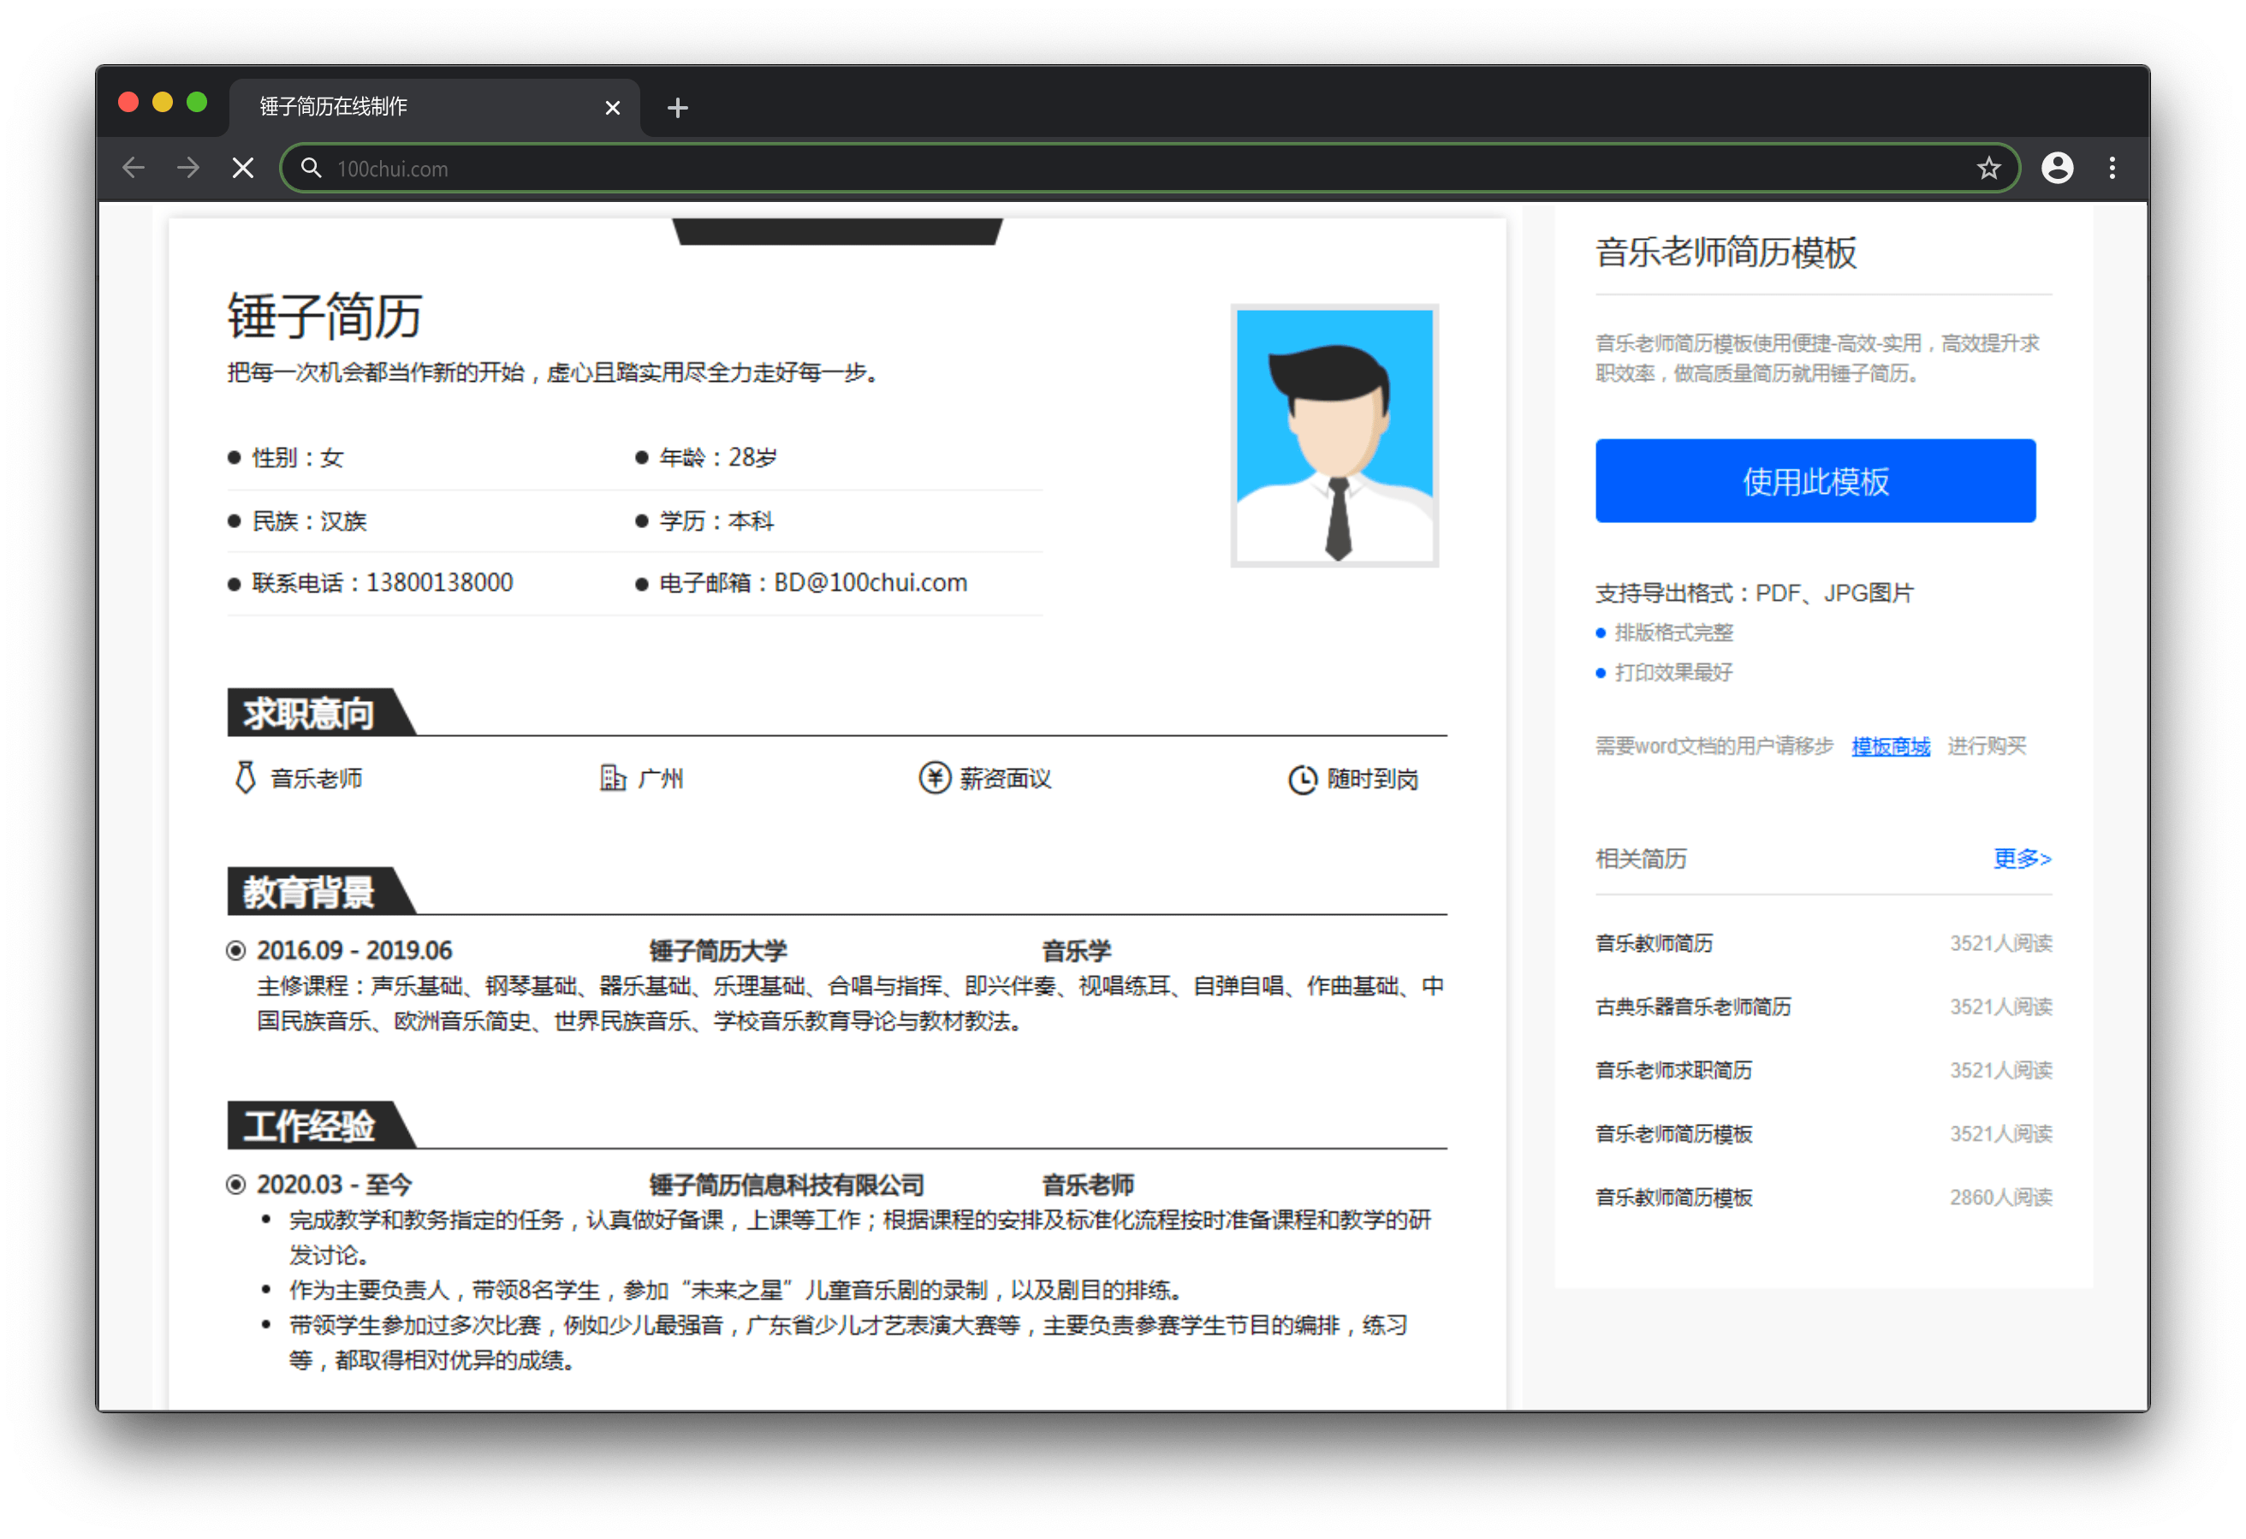2246x1539 pixels.
Task: Close the 锤子简历在线制作 tab
Action: [x=612, y=107]
